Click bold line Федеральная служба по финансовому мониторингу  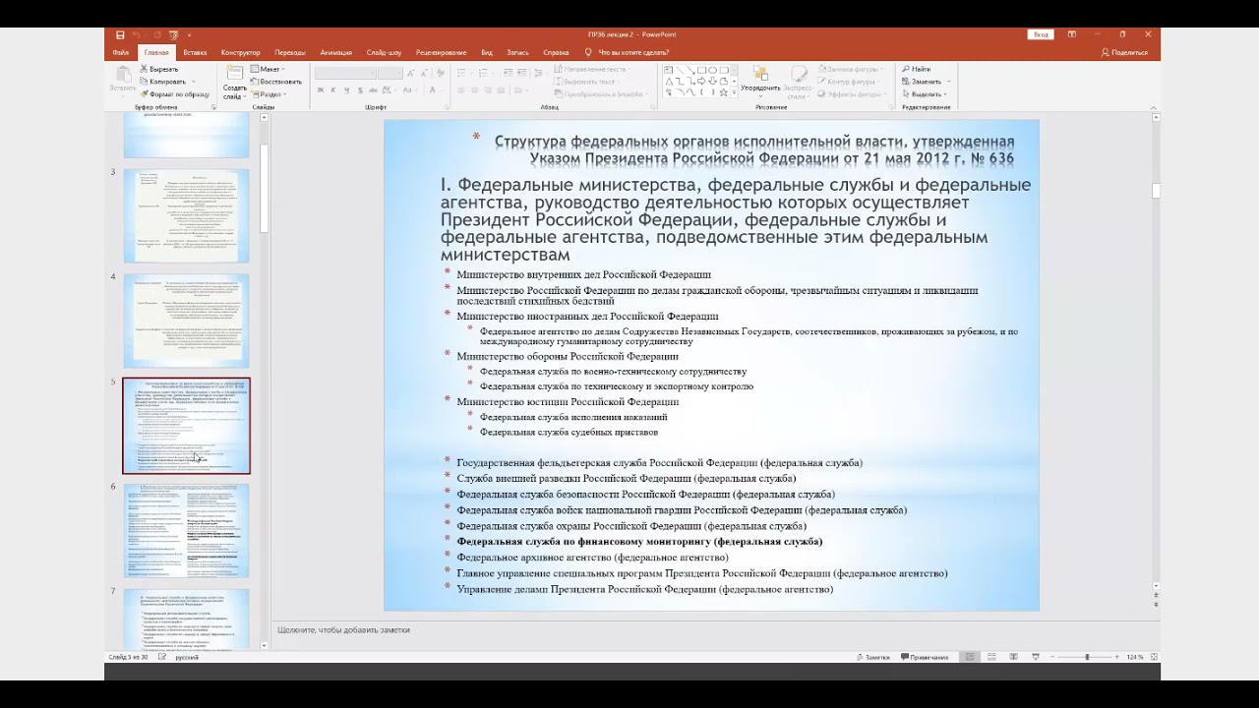click(x=639, y=542)
